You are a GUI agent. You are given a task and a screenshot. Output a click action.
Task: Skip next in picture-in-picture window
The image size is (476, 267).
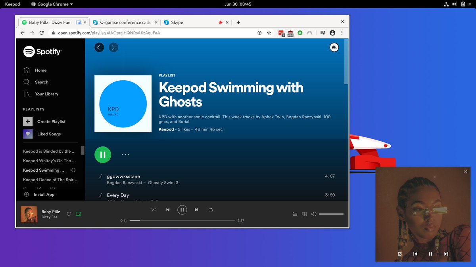click(x=446, y=254)
